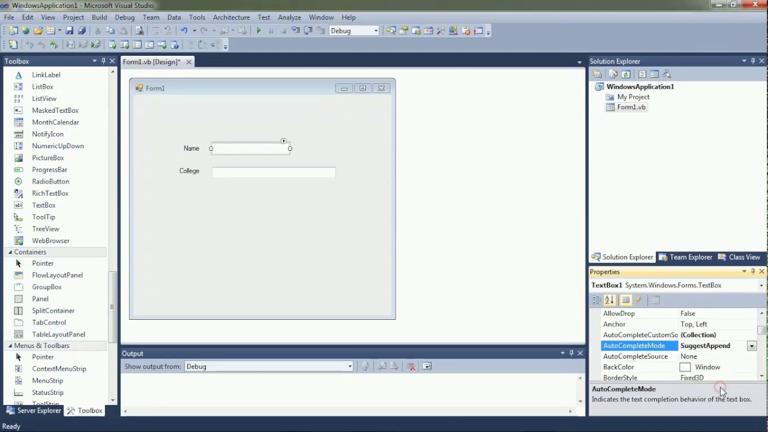Click the Save All icon
Image resolution: width=768 pixels, height=432 pixels.
point(82,31)
